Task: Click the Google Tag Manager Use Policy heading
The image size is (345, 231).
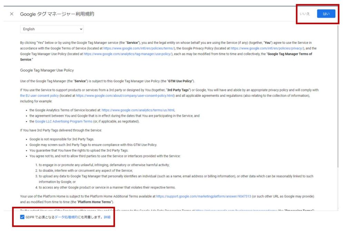Action: pyautogui.click(x=47, y=70)
